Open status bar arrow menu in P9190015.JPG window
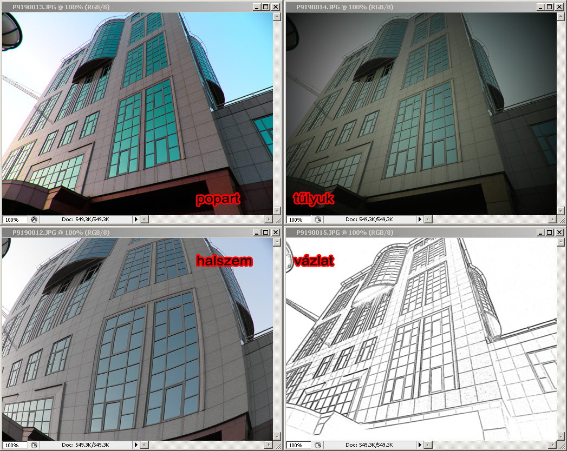The height and width of the screenshot is (451, 567). point(420,445)
